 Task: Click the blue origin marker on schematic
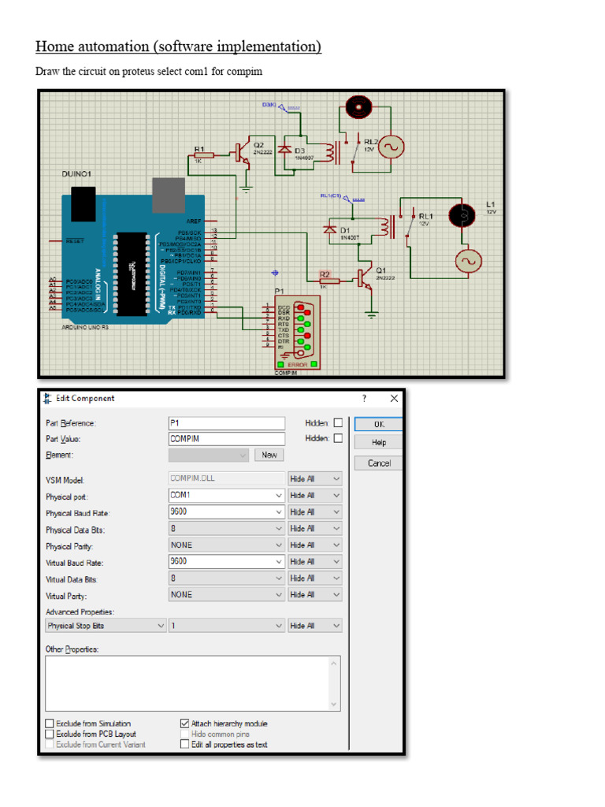pyautogui.click(x=275, y=273)
